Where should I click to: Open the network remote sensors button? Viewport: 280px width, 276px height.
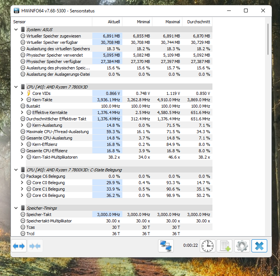click(x=166, y=246)
